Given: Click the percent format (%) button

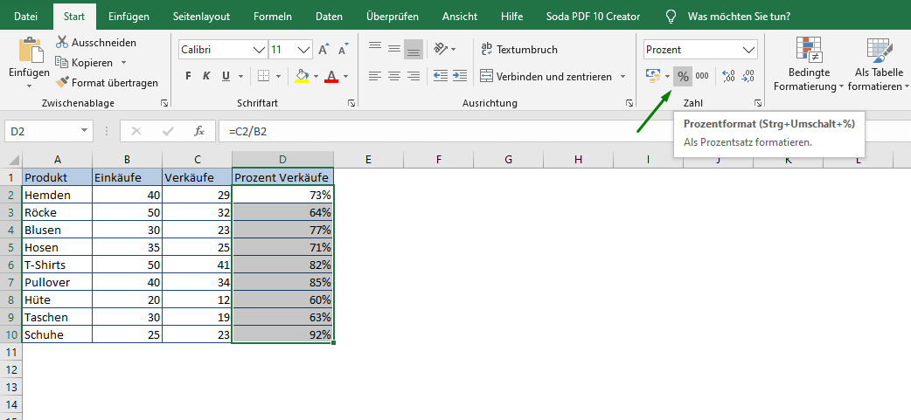Looking at the screenshot, I should click(683, 77).
